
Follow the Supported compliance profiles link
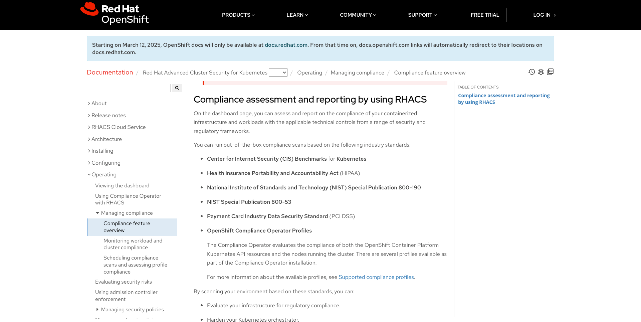(376, 277)
